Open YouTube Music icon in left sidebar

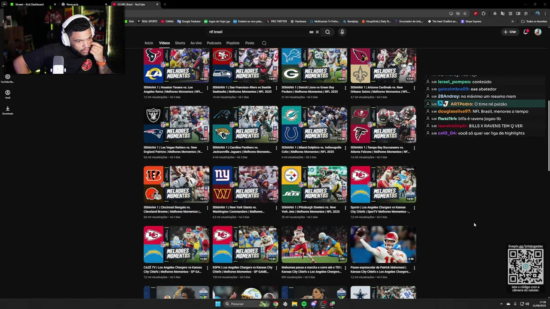click(x=7, y=78)
